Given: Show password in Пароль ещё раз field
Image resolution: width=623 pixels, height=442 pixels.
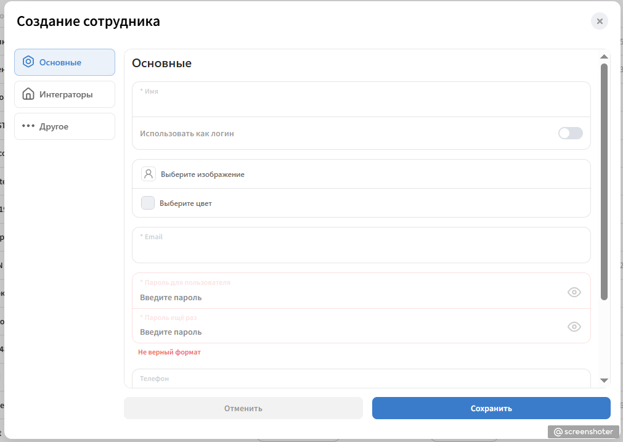Looking at the screenshot, I should 574,327.
